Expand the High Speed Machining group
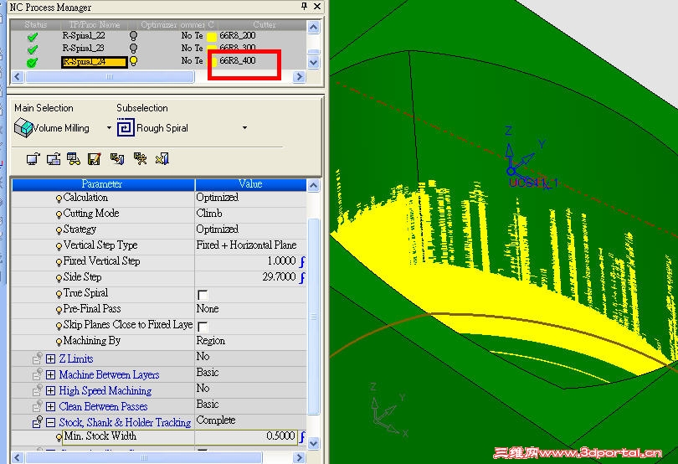678x464 pixels. point(50,391)
